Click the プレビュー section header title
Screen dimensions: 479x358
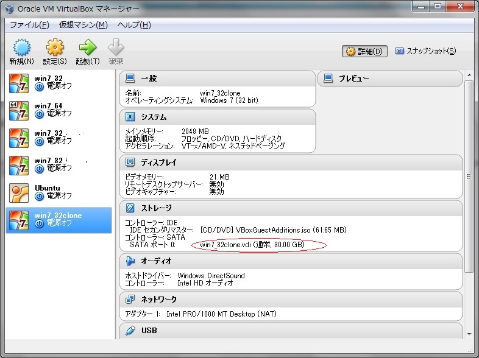tap(354, 79)
